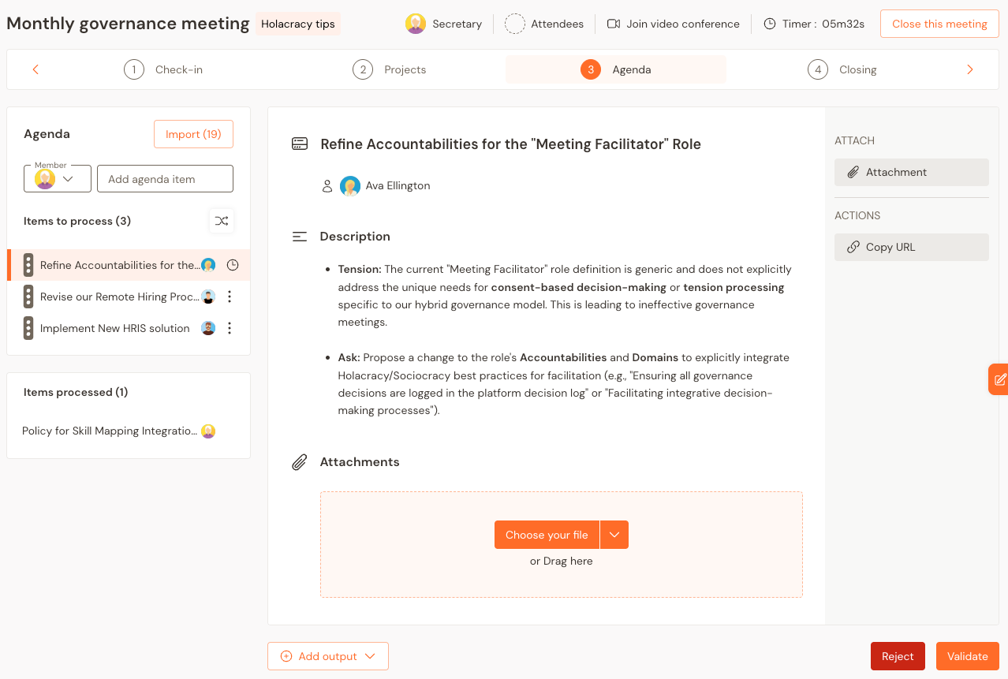The height and width of the screenshot is (679, 1008).
Task: Click Copy URL in the Actions panel
Action: [911, 247]
